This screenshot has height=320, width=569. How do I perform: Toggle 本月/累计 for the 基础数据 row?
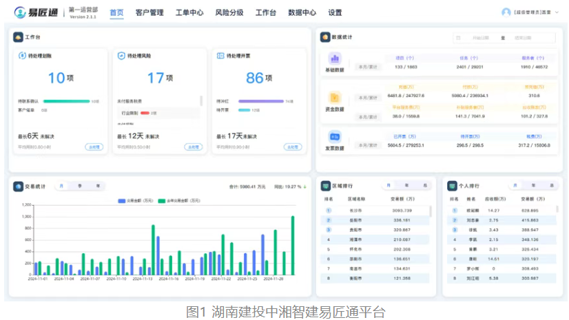point(368,67)
